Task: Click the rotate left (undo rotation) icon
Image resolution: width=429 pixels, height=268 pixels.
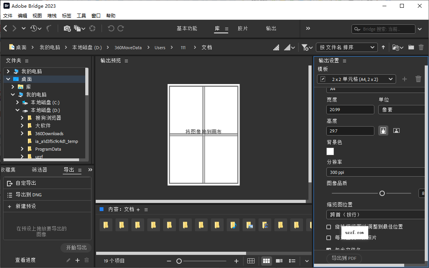Action: coord(110,28)
